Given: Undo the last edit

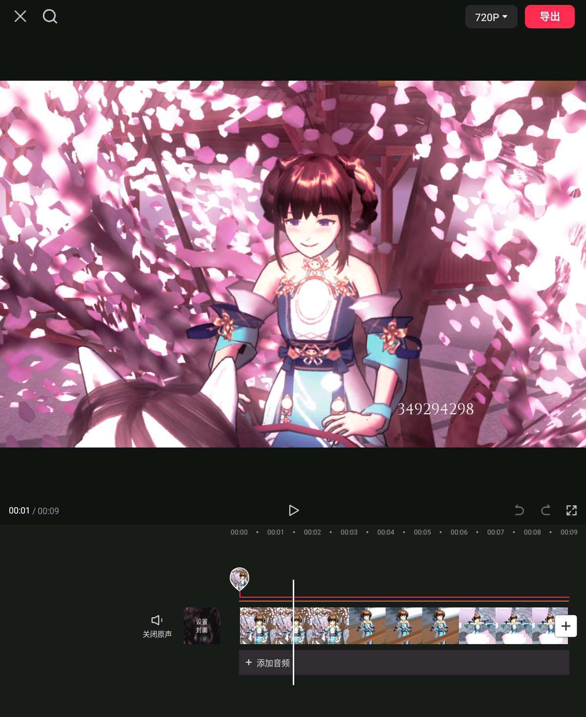Looking at the screenshot, I should pos(519,511).
